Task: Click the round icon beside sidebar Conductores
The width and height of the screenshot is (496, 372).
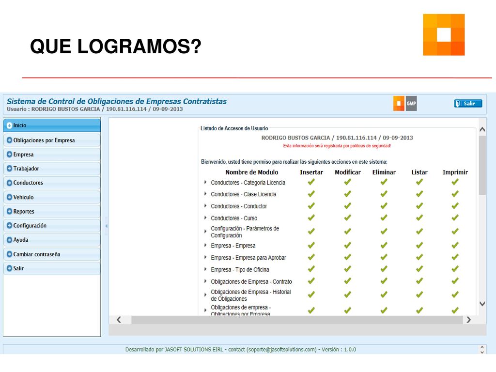Action: pos(9,183)
